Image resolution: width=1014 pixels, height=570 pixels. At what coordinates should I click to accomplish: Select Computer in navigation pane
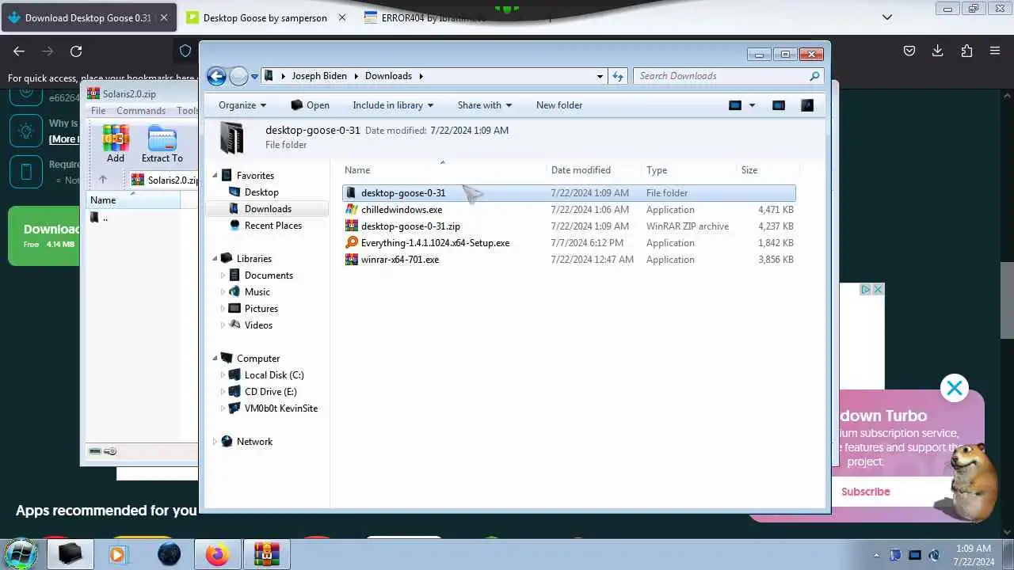[x=258, y=359]
